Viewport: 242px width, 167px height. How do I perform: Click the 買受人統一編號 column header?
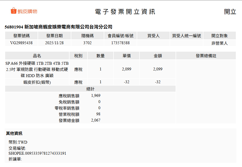point(186,36)
